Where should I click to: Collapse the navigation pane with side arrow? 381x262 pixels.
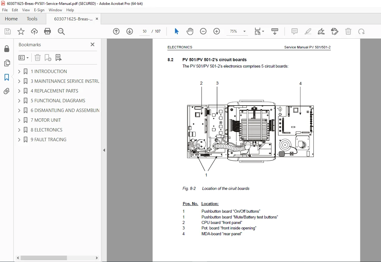[x=104, y=150]
